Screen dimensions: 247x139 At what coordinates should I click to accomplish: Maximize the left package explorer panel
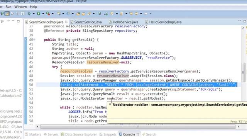[18, 21]
